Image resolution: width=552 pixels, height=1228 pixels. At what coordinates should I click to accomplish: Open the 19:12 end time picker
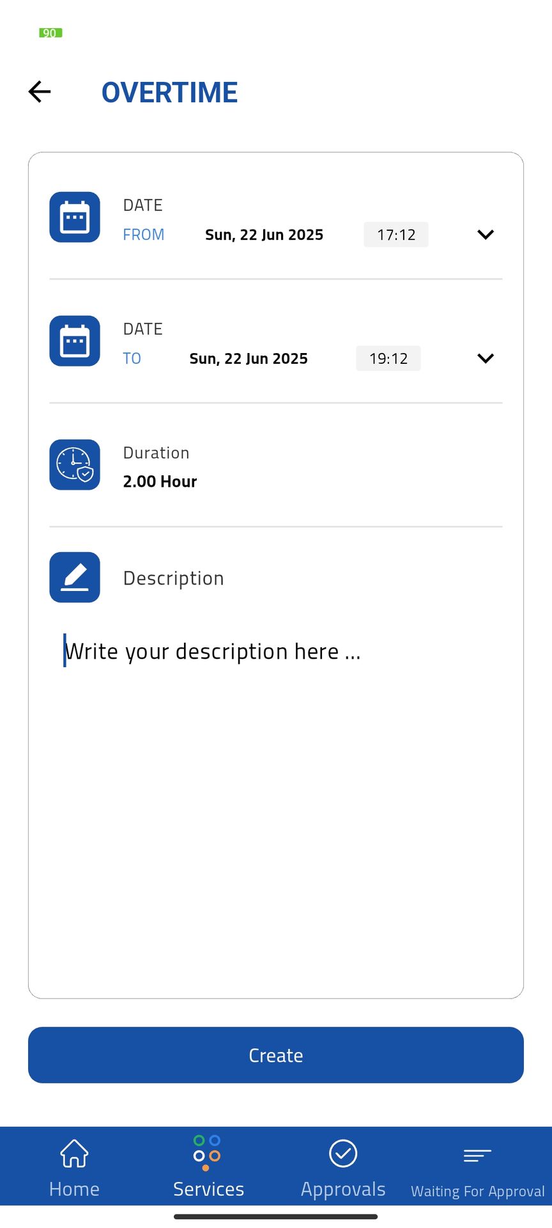point(388,358)
